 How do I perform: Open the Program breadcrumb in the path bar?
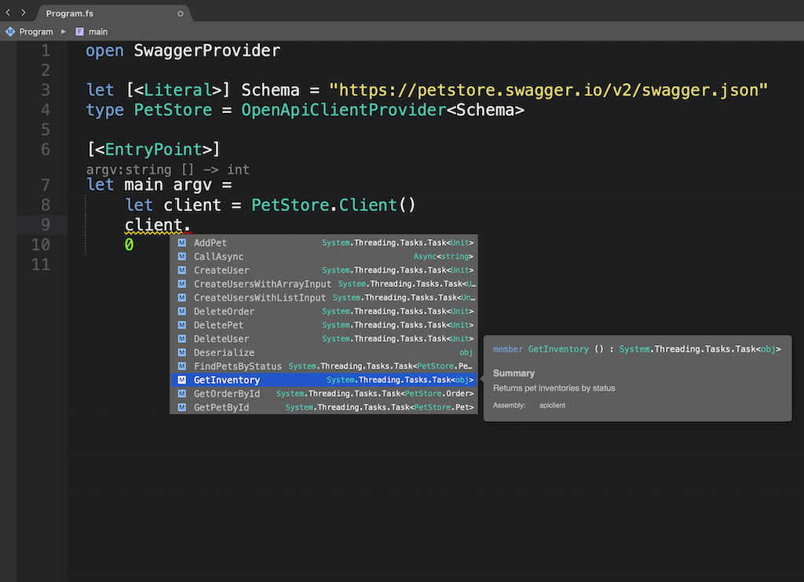click(x=36, y=31)
